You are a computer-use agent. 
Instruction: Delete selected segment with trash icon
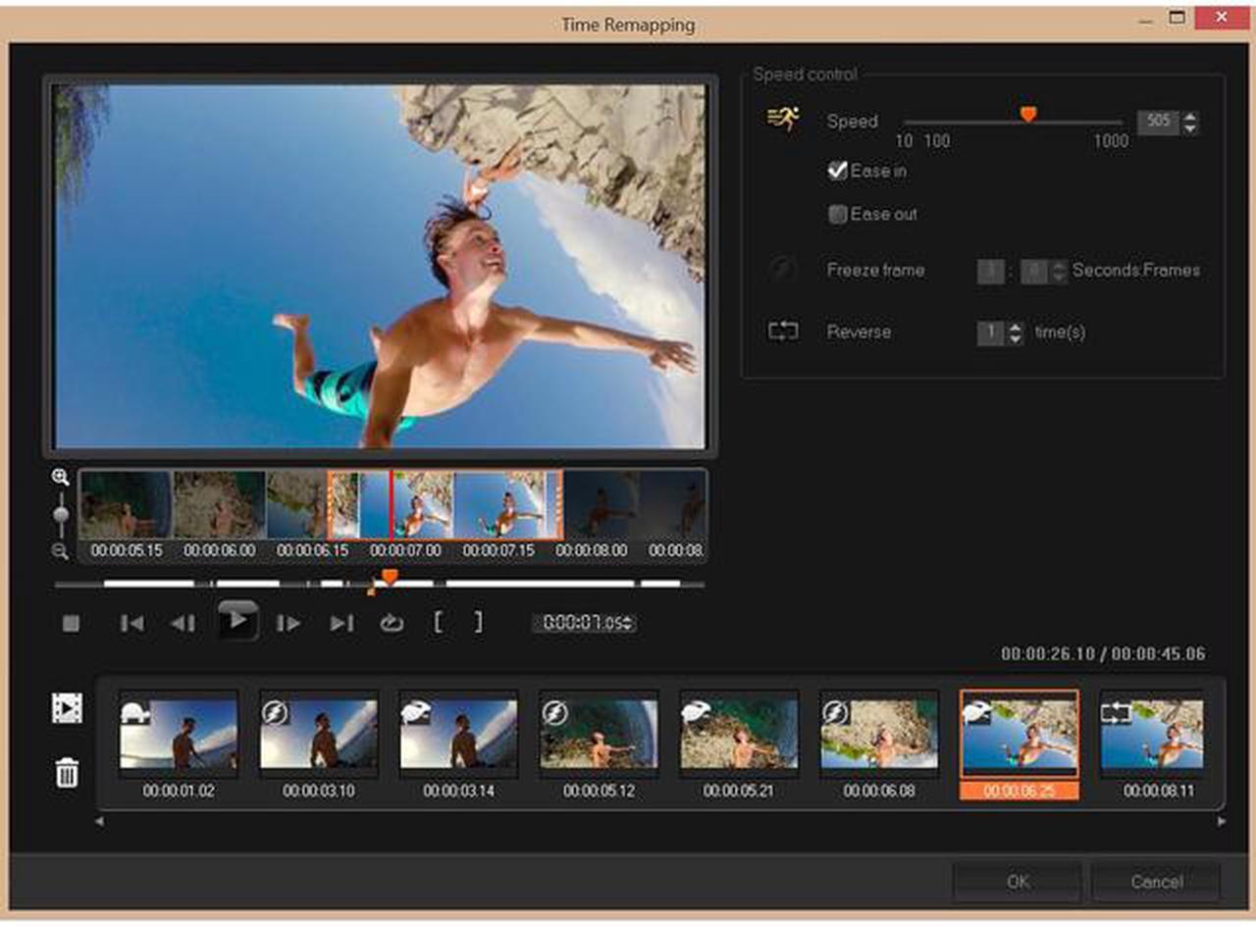coord(67,773)
